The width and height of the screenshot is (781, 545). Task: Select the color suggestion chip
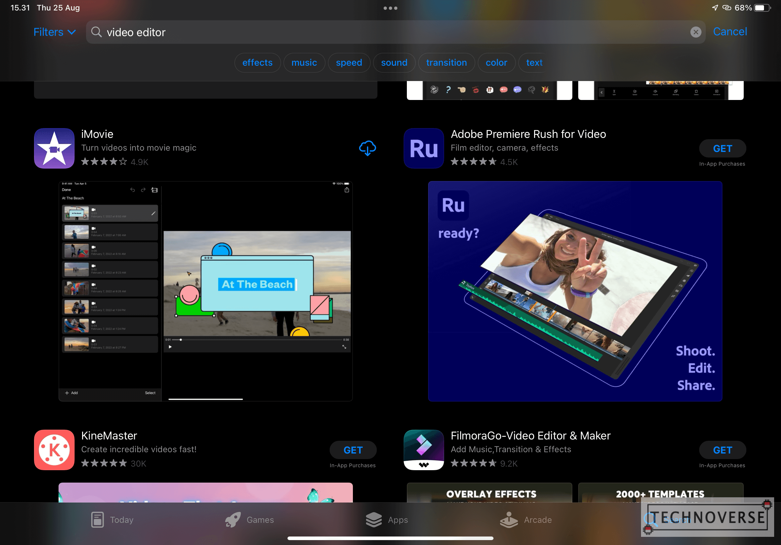[x=496, y=62]
